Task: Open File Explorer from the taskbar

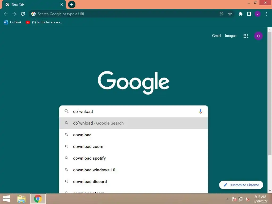Action: coord(22,199)
